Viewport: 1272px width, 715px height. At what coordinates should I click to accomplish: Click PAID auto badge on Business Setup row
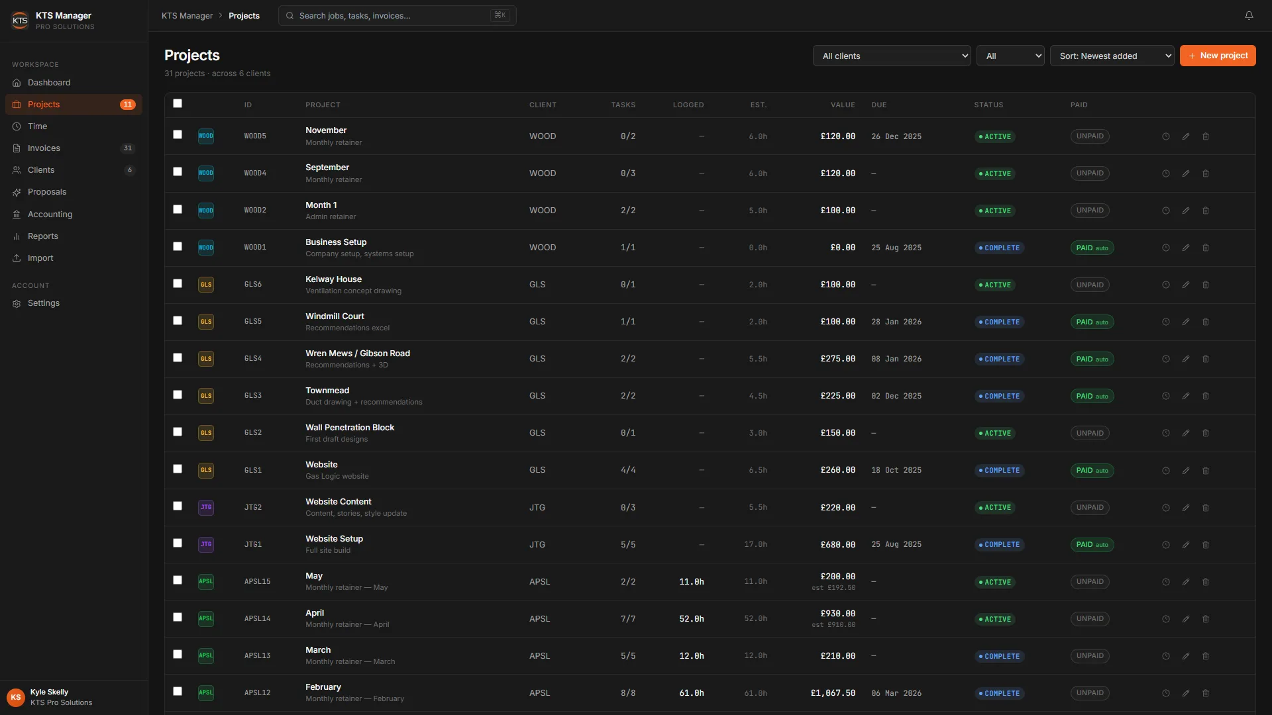click(x=1092, y=248)
